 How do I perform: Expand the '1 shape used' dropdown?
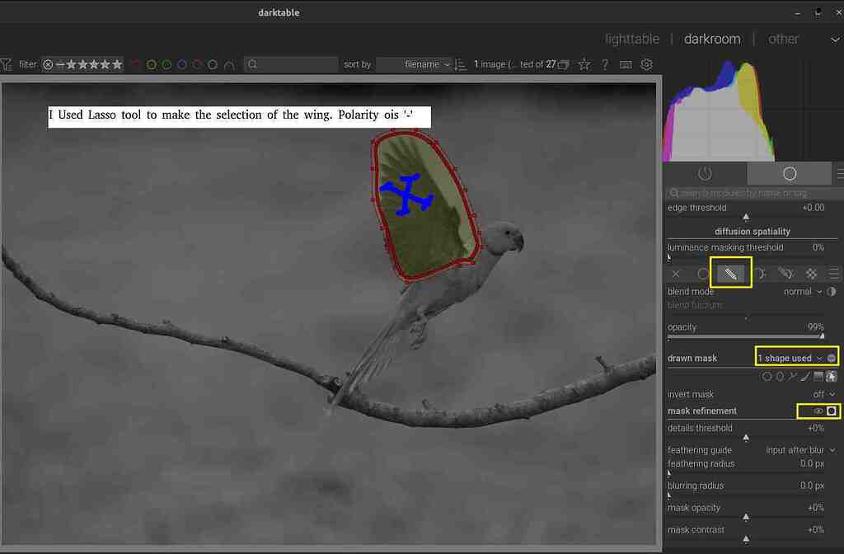point(790,358)
